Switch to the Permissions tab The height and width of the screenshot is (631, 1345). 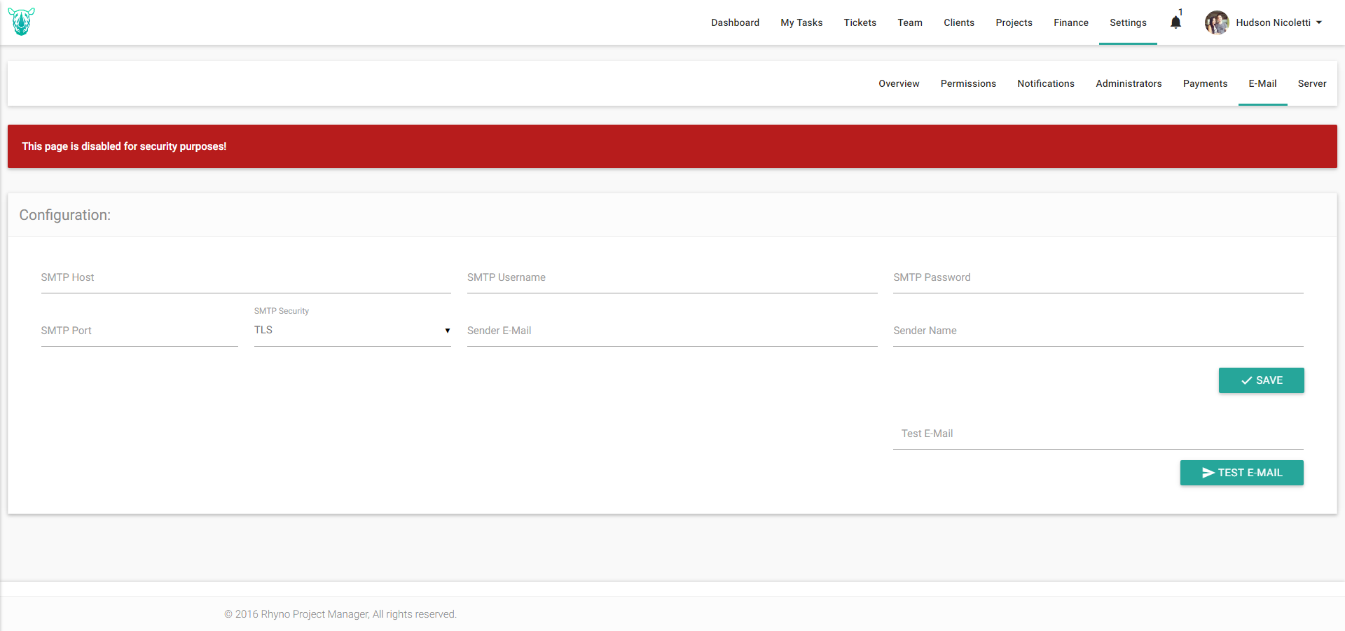point(968,83)
